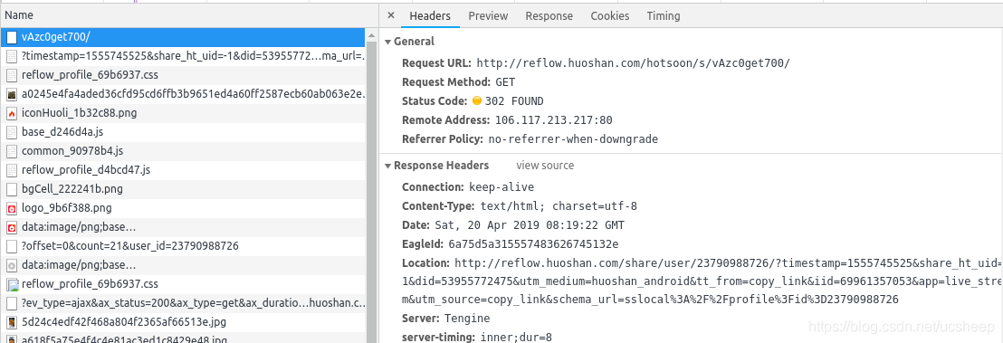This screenshot has width=1003, height=343.
Task: Select the bgCell_222241b.png request
Action: coord(183,189)
